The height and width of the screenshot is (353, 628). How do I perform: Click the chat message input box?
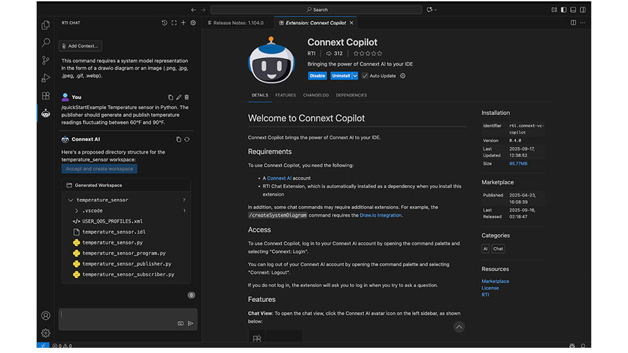(118, 314)
